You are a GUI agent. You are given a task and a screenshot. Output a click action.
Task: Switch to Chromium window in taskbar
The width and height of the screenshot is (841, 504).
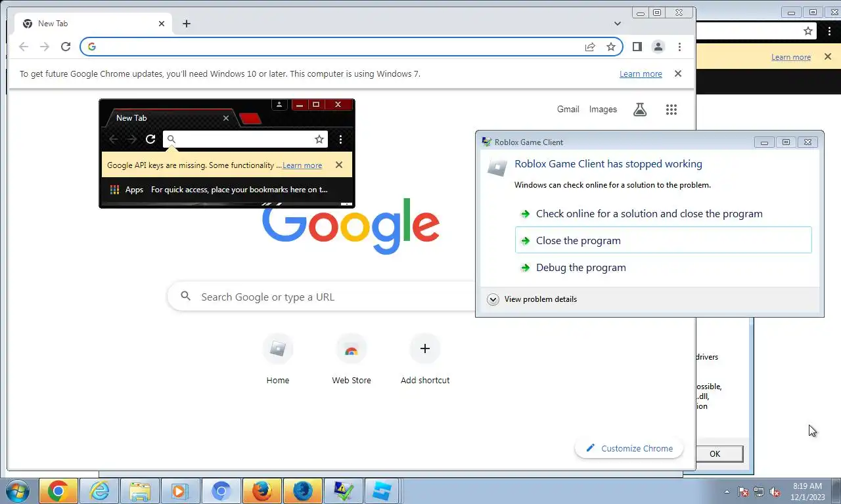point(221,491)
